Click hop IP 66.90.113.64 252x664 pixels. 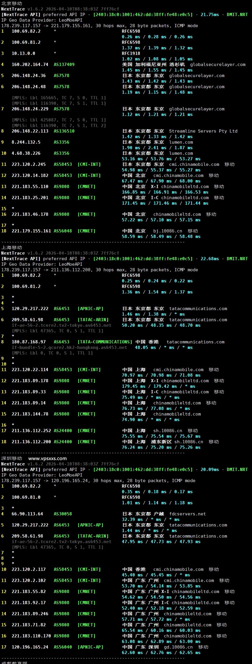click(27, 514)
